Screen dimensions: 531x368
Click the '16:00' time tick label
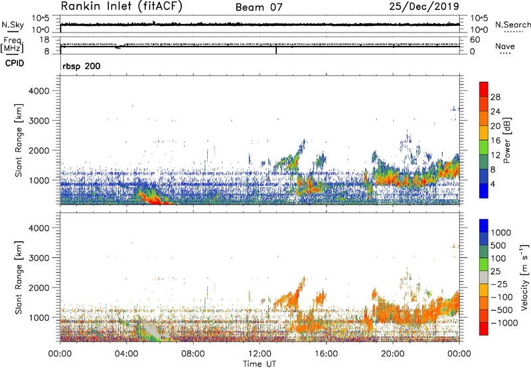point(326,354)
